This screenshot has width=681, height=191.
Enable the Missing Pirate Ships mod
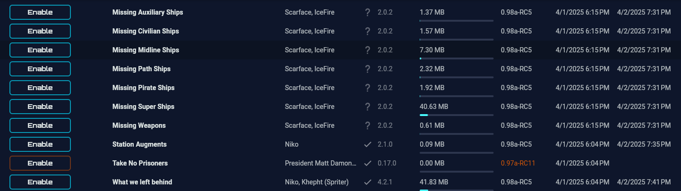point(40,88)
